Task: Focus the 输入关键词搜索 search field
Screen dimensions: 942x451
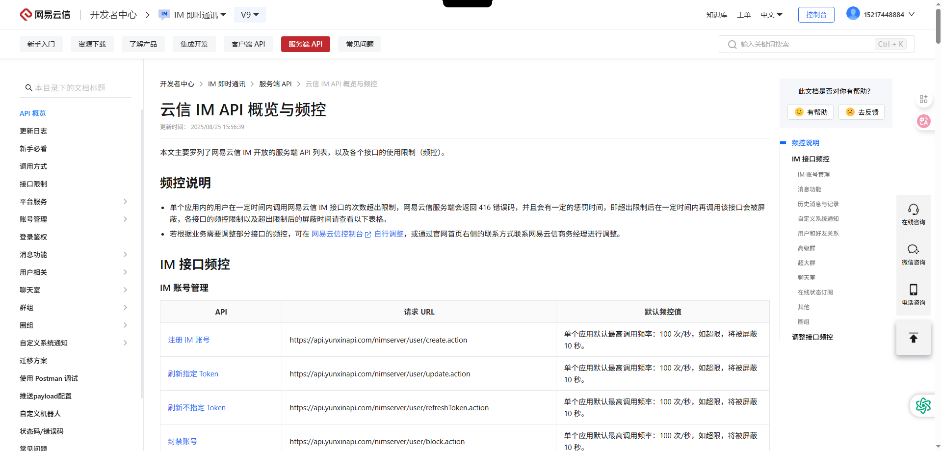Action: pos(817,44)
